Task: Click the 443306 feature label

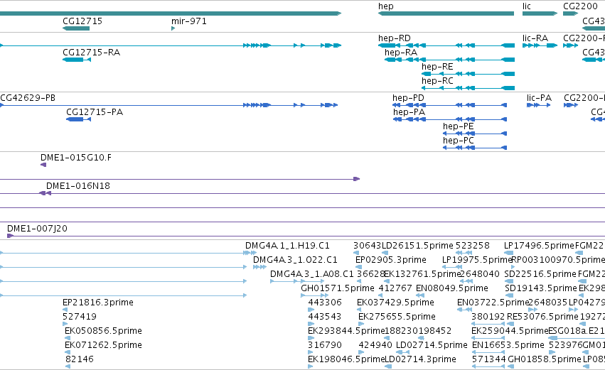Action: point(325,302)
